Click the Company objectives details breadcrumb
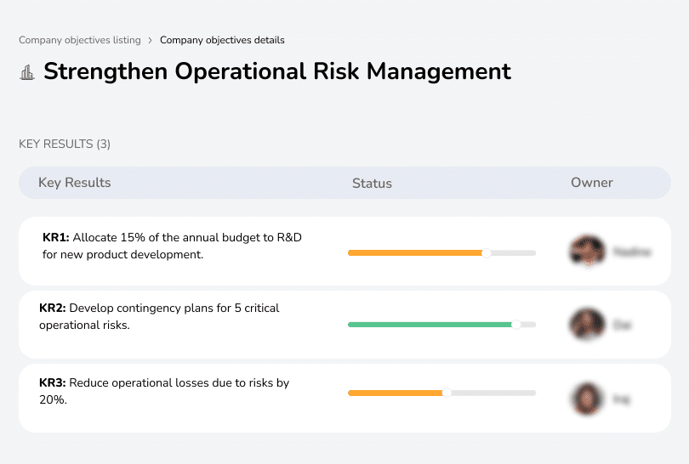This screenshot has height=464, width=689. [x=222, y=40]
